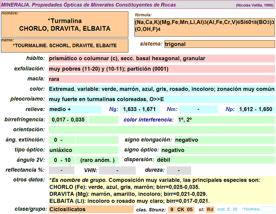
Task: Click the empty box after TOURMAL
Action: [x=268, y=209]
